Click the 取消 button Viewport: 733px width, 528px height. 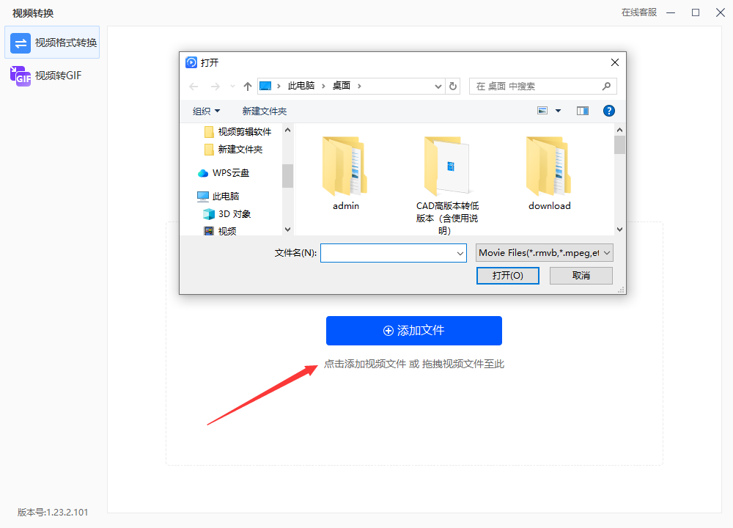pyautogui.click(x=581, y=276)
